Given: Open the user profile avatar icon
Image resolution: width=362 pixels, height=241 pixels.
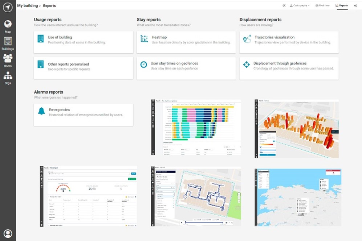Looking at the screenshot, I should tap(8, 234).
